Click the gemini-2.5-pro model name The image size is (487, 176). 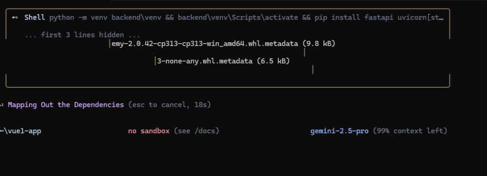click(339, 131)
